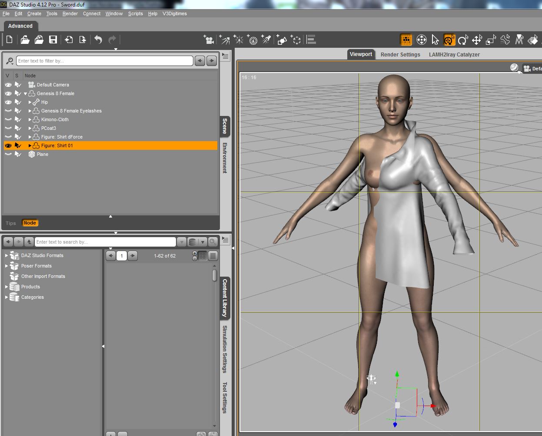Screen dimensions: 542x436
Task: Expand the PCoat3 tree node
Action: pos(30,128)
